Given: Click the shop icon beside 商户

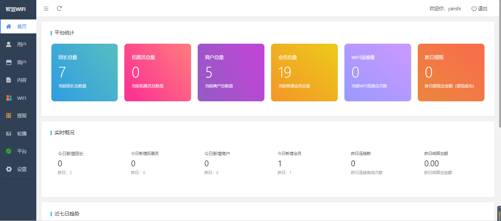Looking at the screenshot, I should point(9,62).
